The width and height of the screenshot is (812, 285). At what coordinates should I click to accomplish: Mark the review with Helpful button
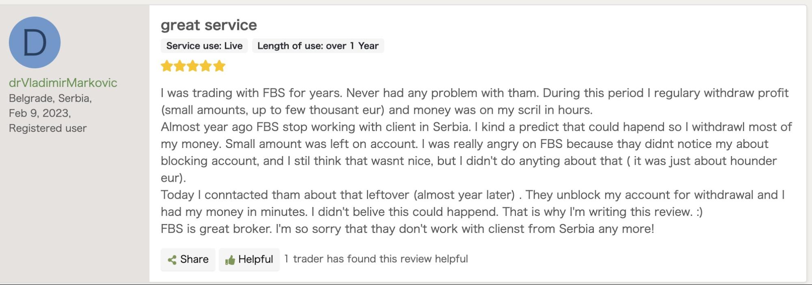tap(249, 259)
